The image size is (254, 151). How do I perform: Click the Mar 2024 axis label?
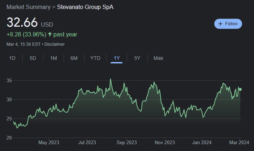[239, 142]
